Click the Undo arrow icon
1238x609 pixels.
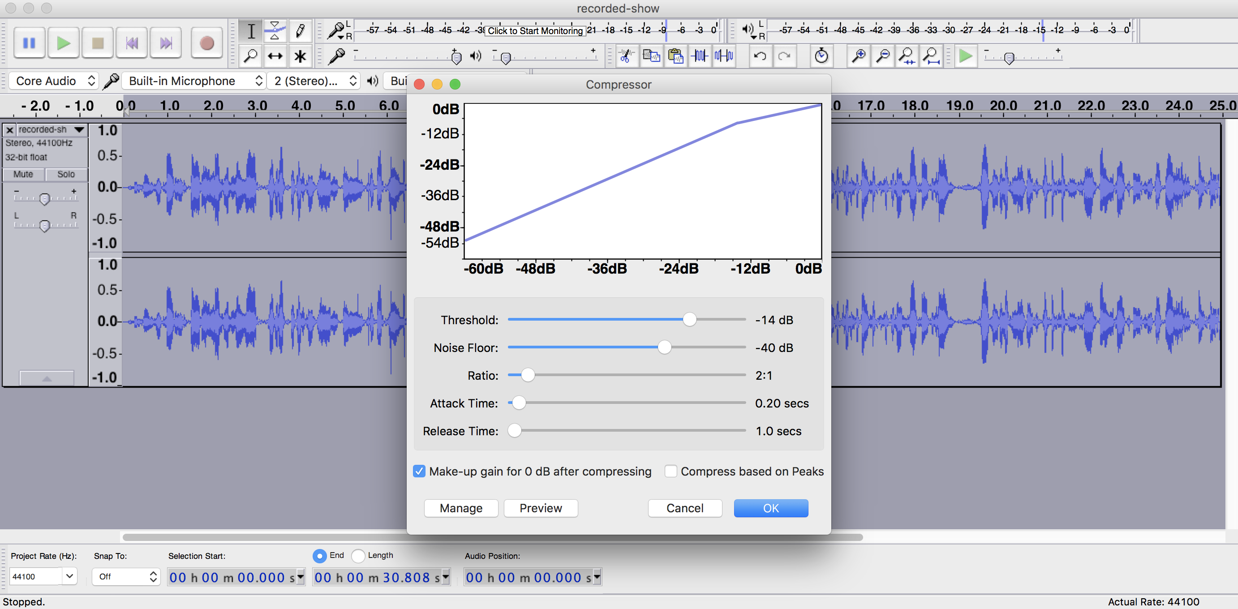[x=760, y=56]
